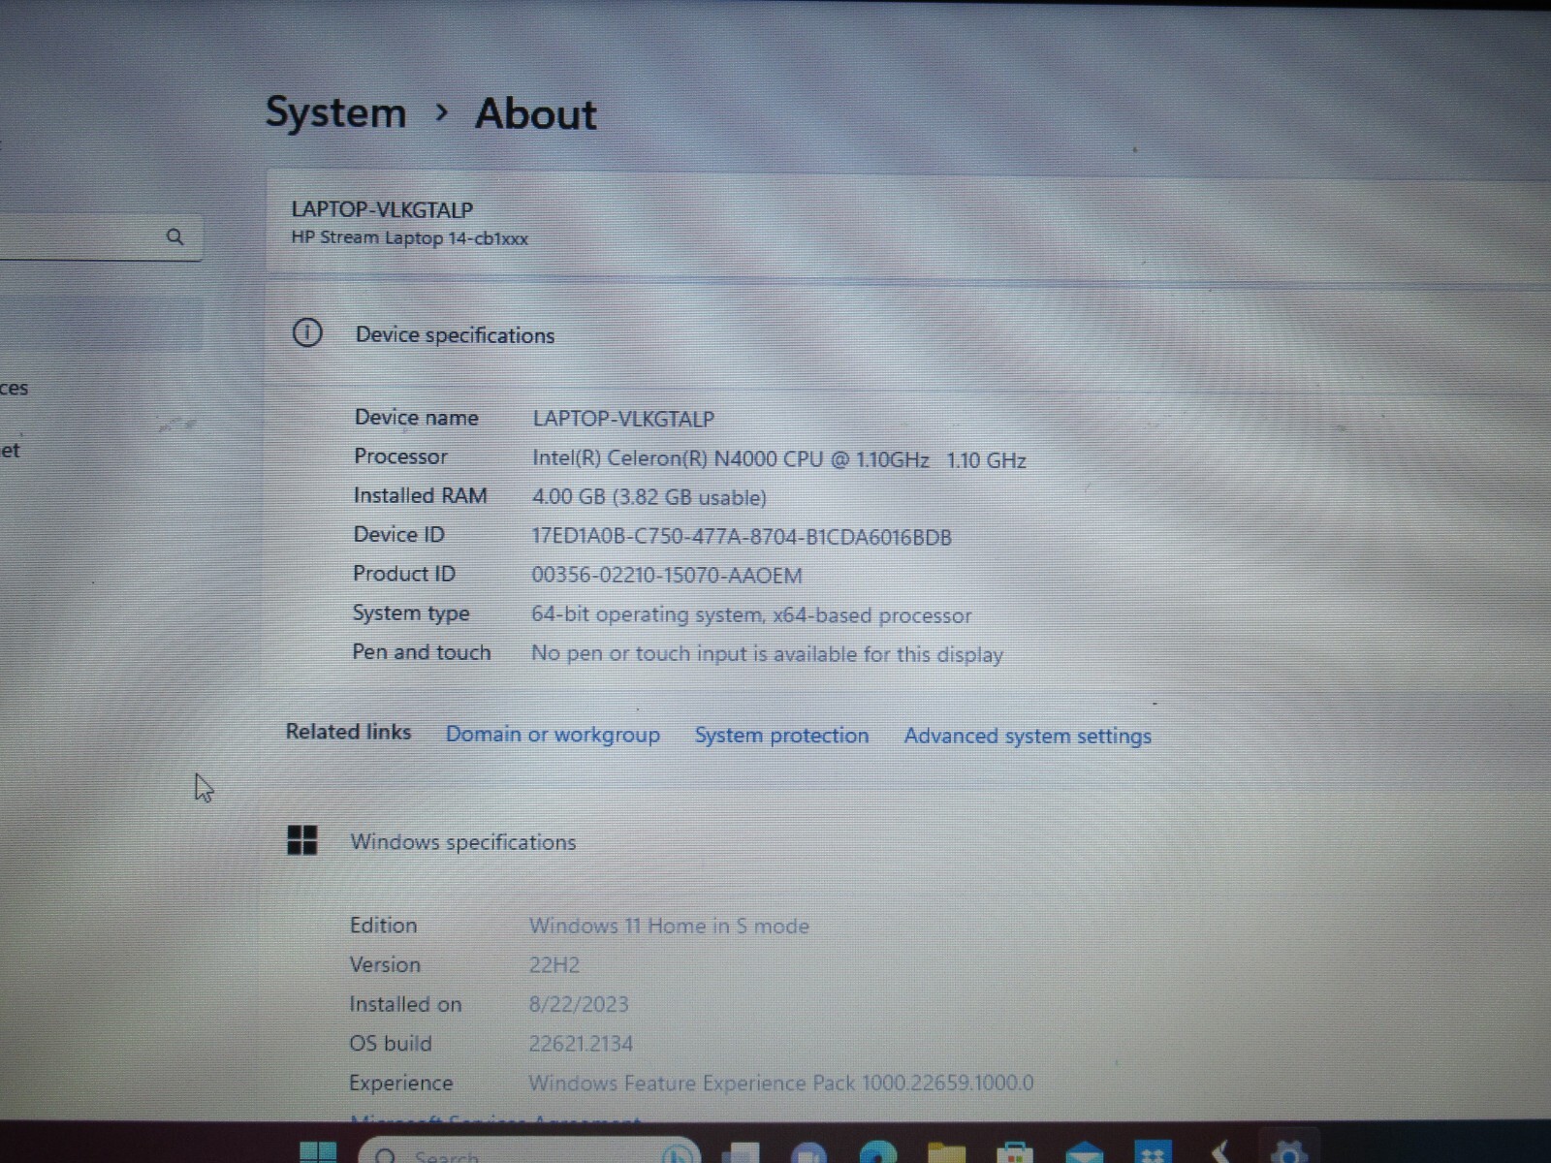The image size is (1551, 1163).
Task: Click the Device specifications info icon
Action: tap(307, 333)
